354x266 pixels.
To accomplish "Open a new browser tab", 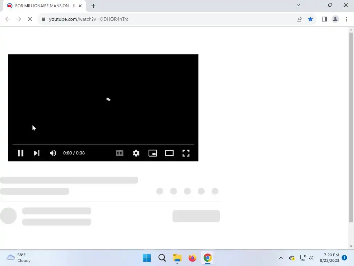I will pos(93,6).
